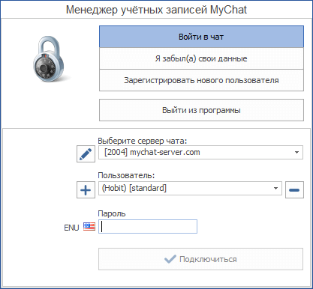Remove selected user with minus icon
Viewport: 313px width, 289px height.
point(294,190)
